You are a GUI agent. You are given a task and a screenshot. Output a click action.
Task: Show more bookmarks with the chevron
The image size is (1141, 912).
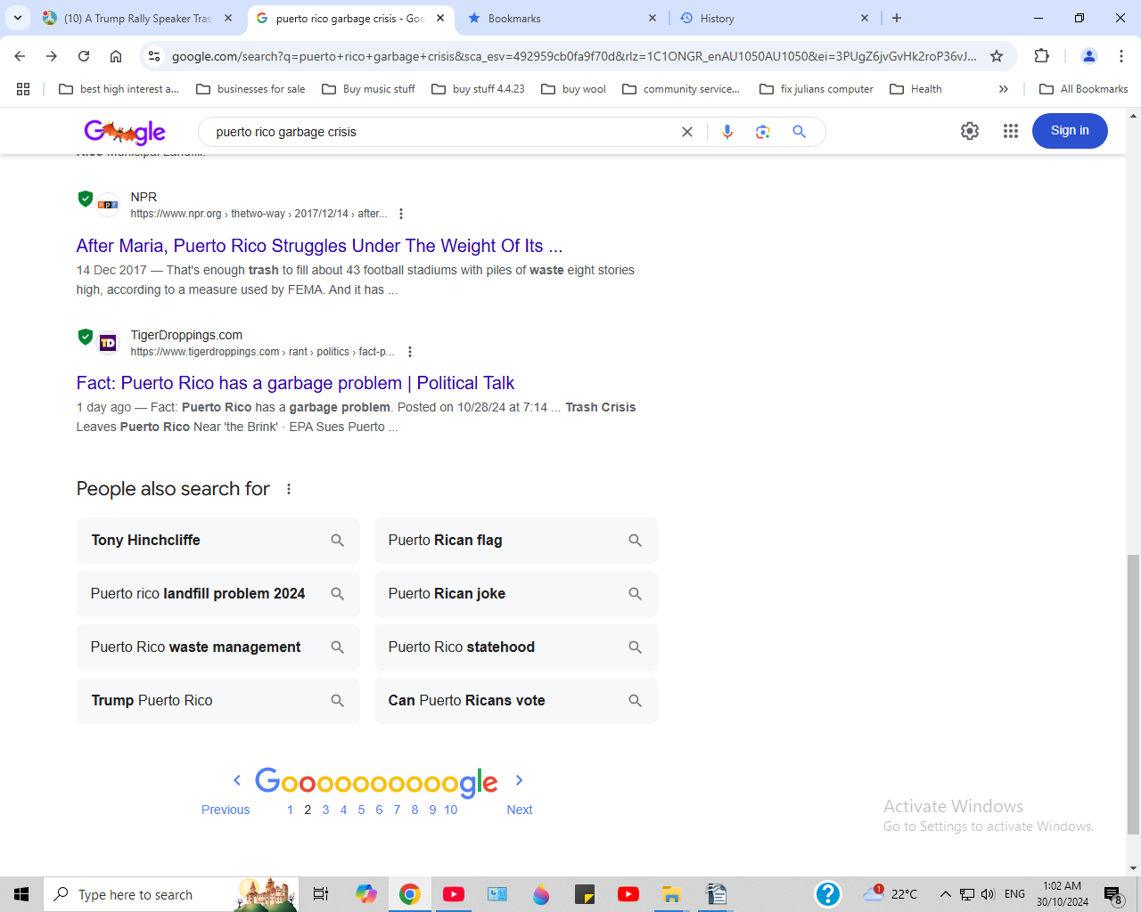[1004, 89]
